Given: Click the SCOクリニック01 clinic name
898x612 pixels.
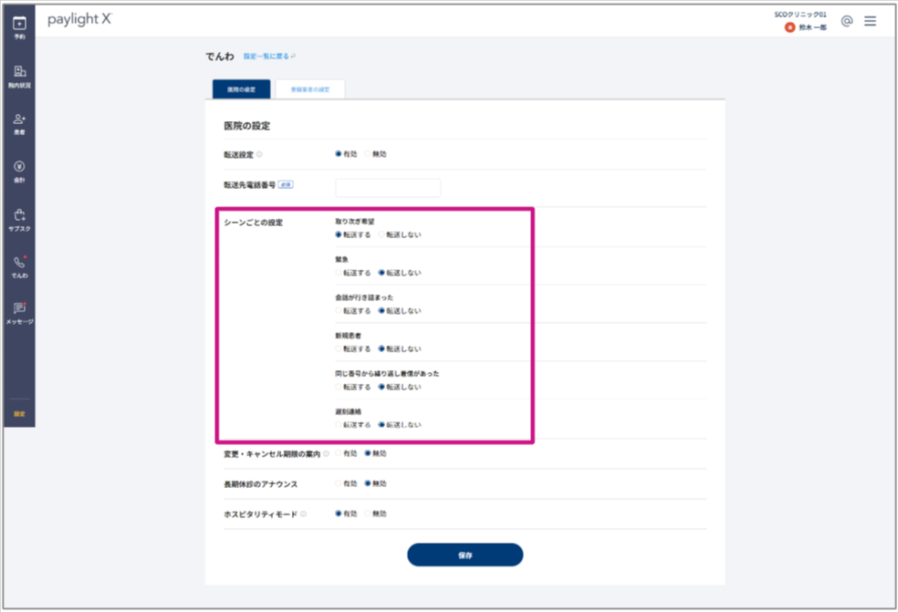Looking at the screenshot, I should coord(800,15).
